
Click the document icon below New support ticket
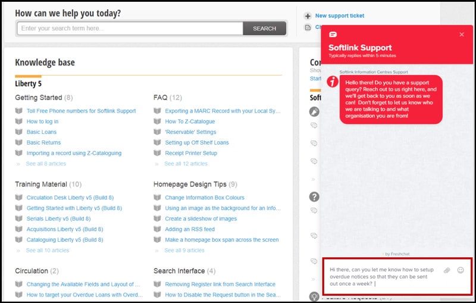[x=308, y=27]
